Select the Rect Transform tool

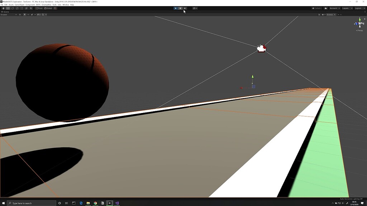[x=22, y=8]
